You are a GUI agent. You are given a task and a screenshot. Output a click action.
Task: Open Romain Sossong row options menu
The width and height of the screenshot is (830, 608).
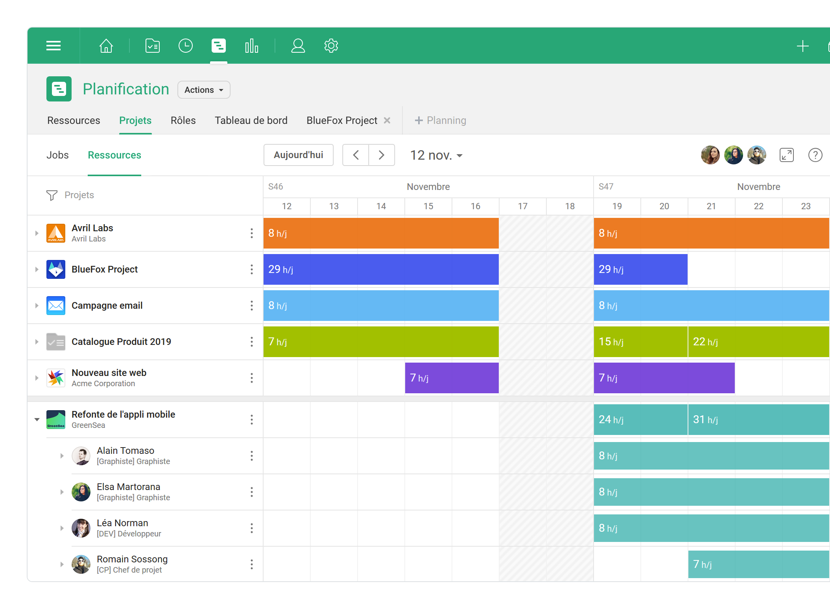(252, 564)
